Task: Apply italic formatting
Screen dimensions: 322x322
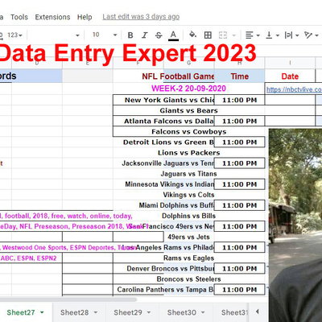Action: (x=145, y=35)
